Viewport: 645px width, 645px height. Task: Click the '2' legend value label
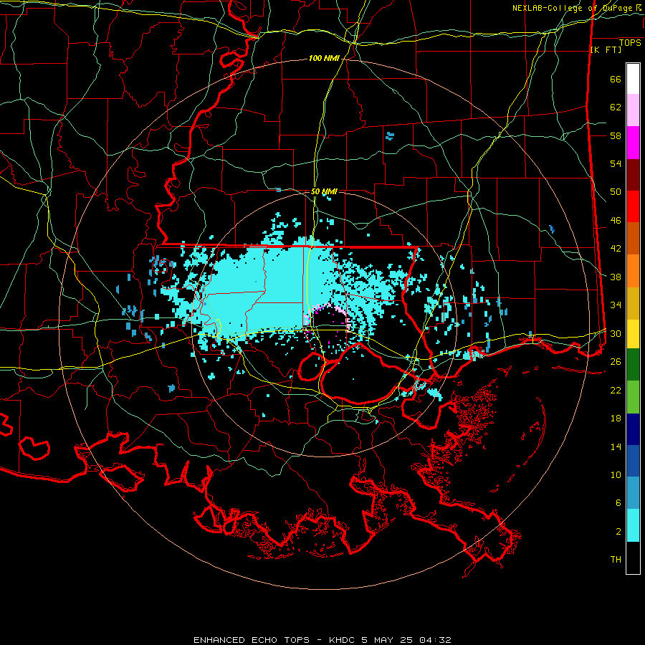click(618, 532)
